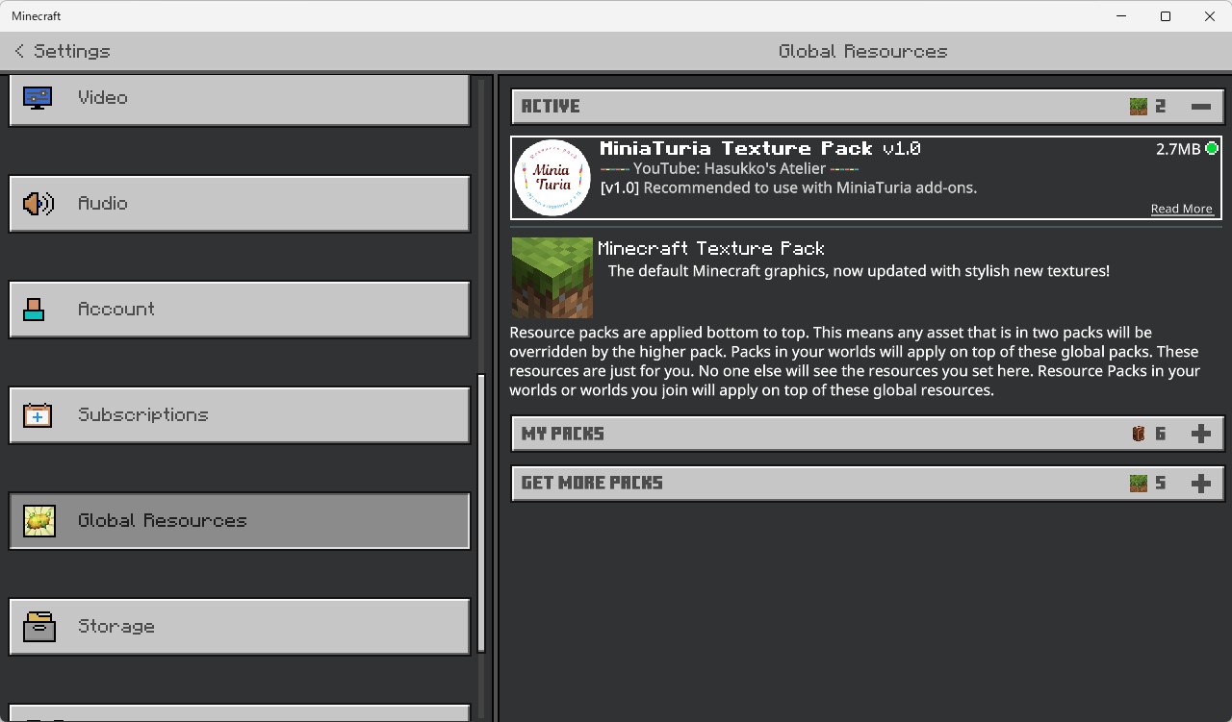
Task: Click the Storage drawer icon
Action: (39, 627)
